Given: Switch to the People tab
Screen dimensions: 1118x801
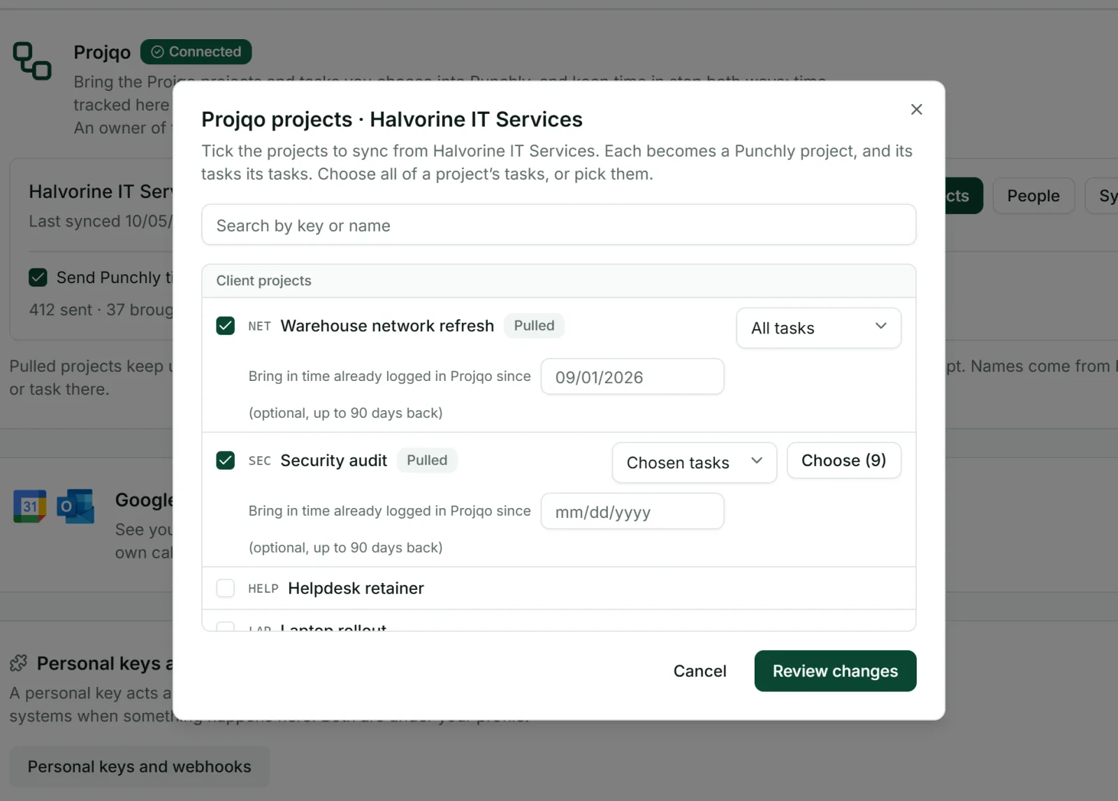Looking at the screenshot, I should click(1033, 196).
